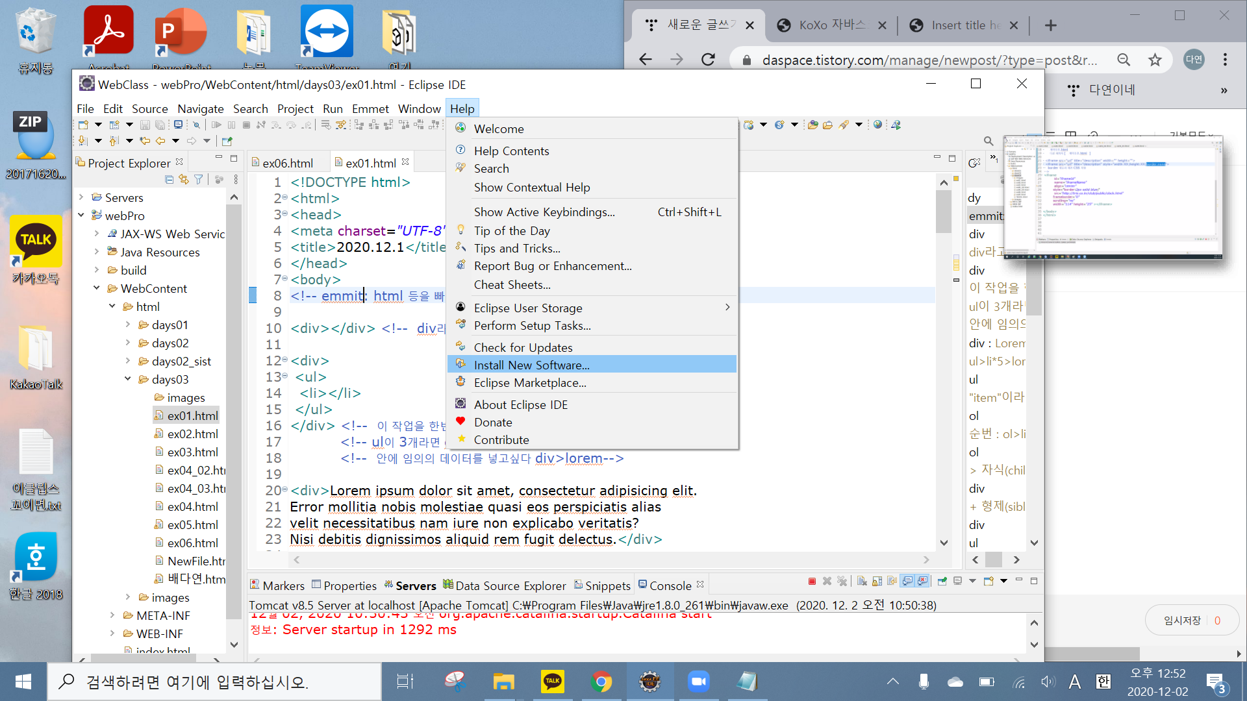Click the KakaoTalk icon in the taskbar
Viewport: 1247px width, 701px height.
[552, 682]
